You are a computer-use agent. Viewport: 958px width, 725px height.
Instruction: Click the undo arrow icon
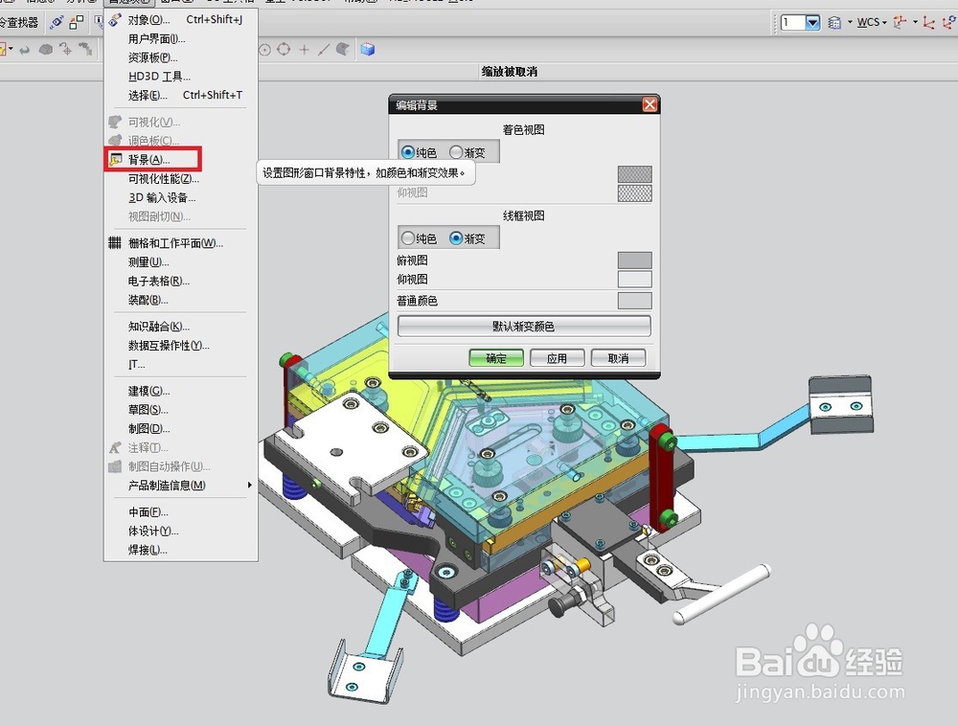[x=25, y=50]
